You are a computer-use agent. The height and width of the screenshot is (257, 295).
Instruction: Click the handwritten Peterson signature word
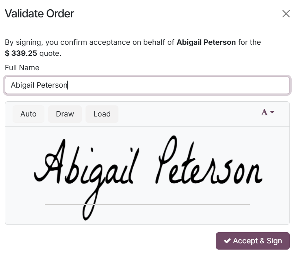(209, 160)
